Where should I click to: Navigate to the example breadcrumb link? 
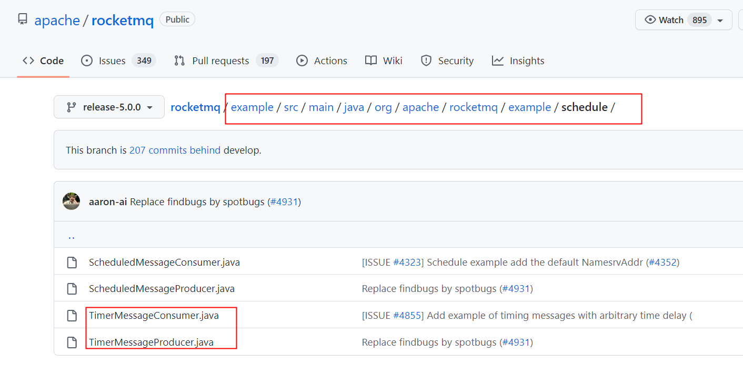[252, 107]
